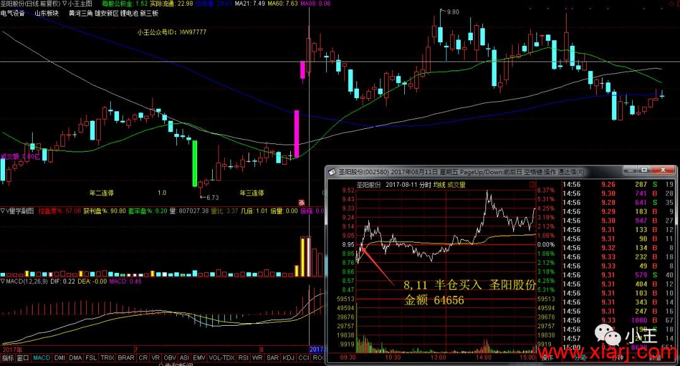The image size is (680, 366).
Task: Click the 电气设备 sector label
Action: pos(13,13)
